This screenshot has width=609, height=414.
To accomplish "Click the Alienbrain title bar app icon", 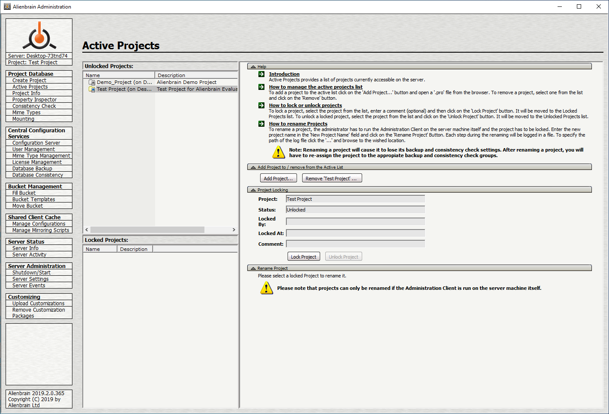I will tap(7, 6).
